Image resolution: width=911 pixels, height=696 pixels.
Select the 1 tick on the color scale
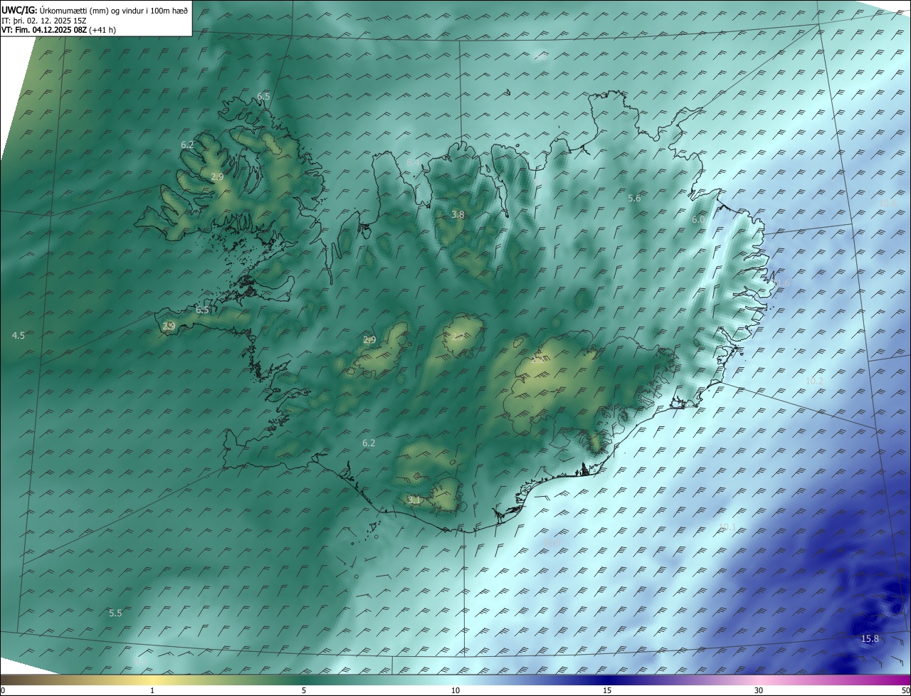pyautogui.click(x=152, y=690)
